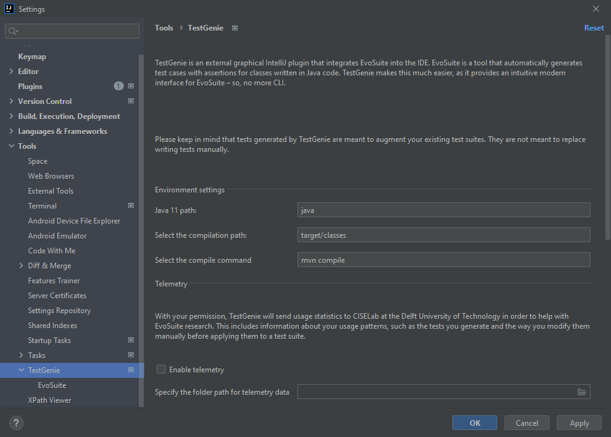This screenshot has height=437, width=611.
Task: Select Android Emulator settings
Action: [x=57, y=236]
